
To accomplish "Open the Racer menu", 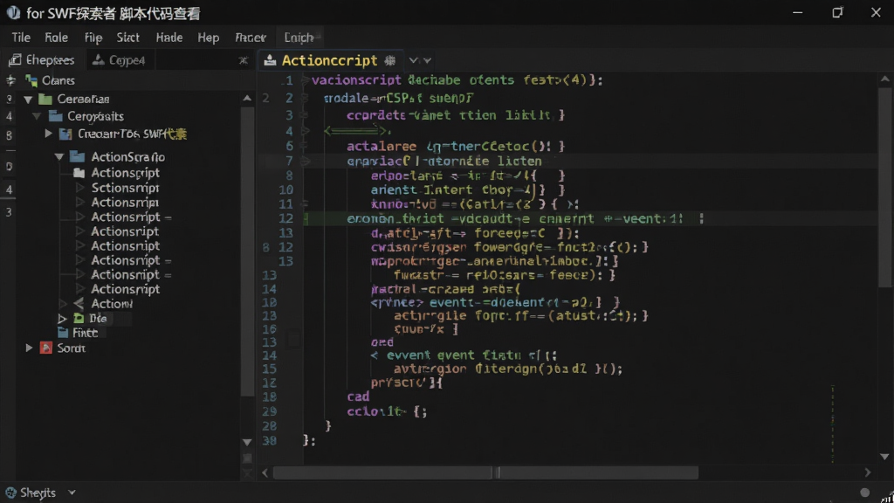I will [251, 38].
